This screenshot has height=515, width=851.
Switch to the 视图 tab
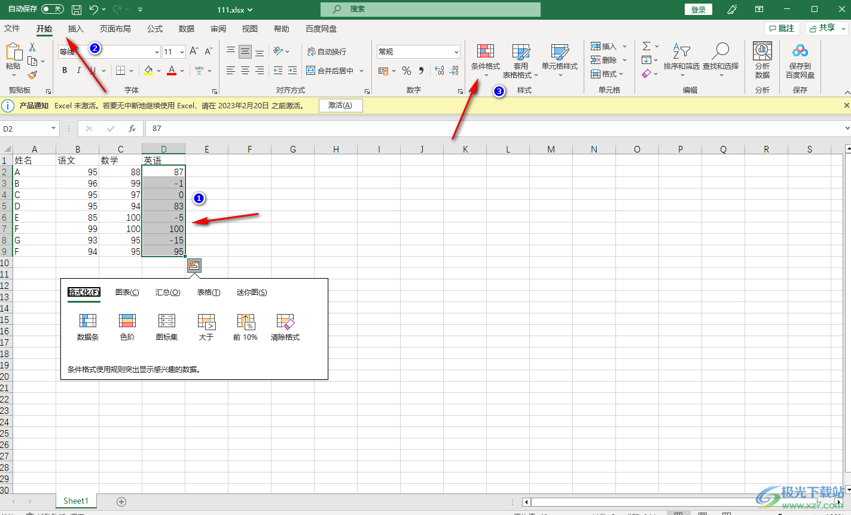tap(250, 29)
